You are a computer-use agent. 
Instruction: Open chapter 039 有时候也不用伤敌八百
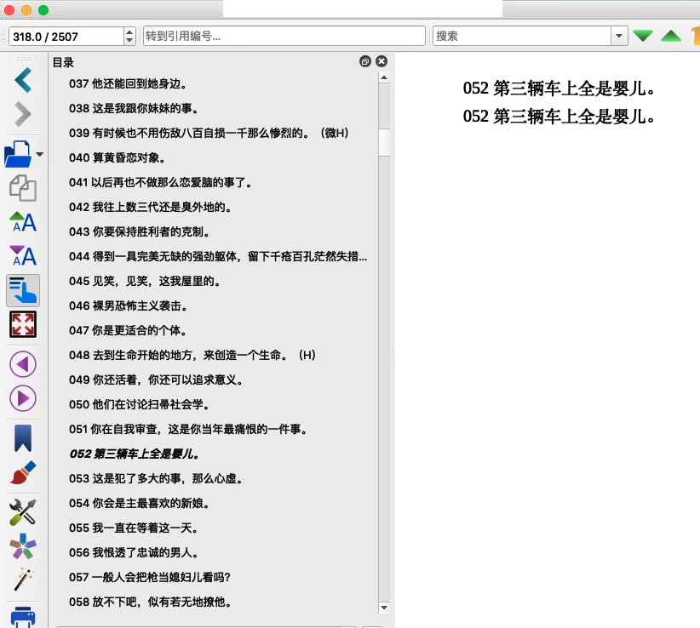tap(209, 133)
